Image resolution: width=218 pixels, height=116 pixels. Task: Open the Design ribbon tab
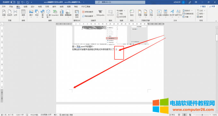coord(33,7)
